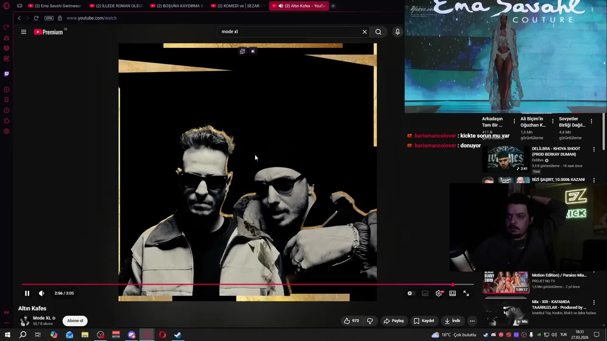The image size is (607, 341).
Task: Switch the player to theater mode
Action: [452, 293]
